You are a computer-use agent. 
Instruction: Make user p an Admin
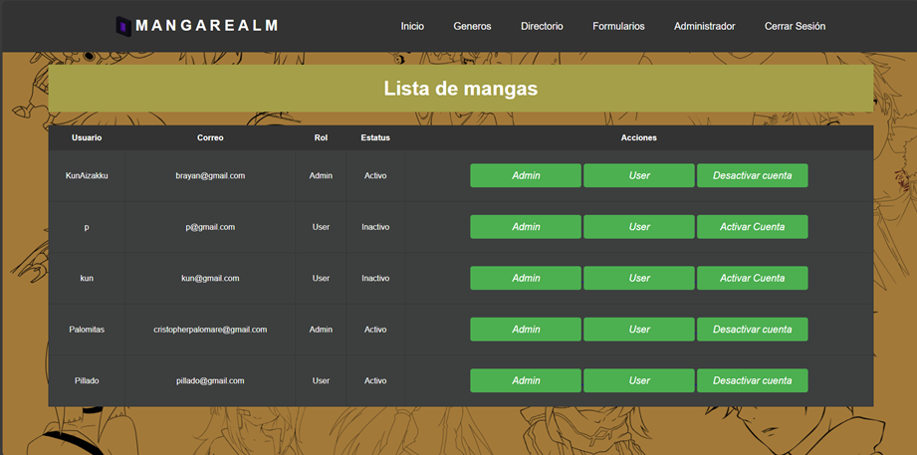tap(526, 227)
